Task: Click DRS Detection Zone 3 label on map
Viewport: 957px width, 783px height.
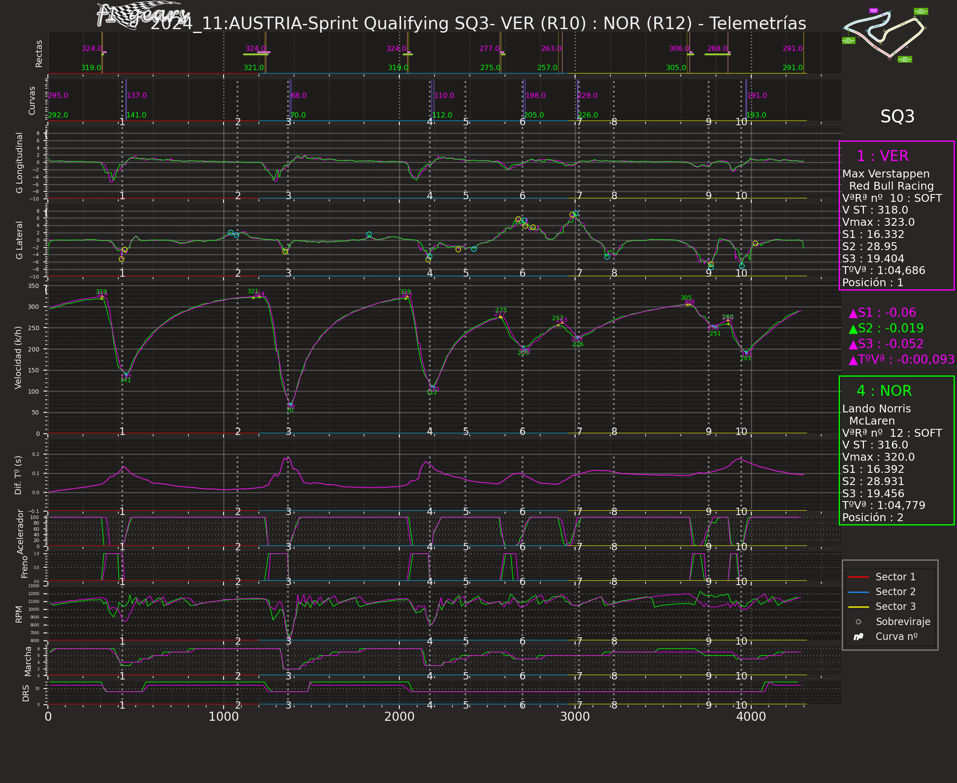Action: point(920,11)
